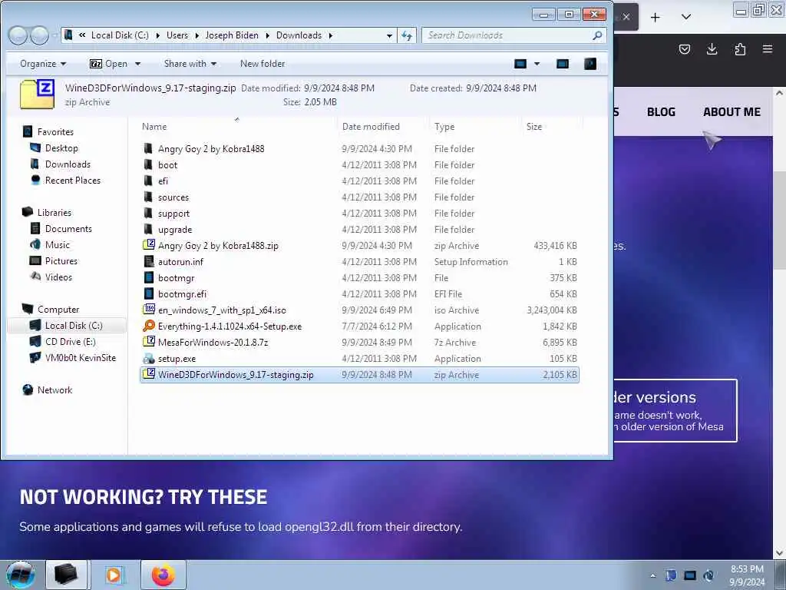Click the 7z icon next to Open
Screen dimensions: 786x590
point(96,64)
